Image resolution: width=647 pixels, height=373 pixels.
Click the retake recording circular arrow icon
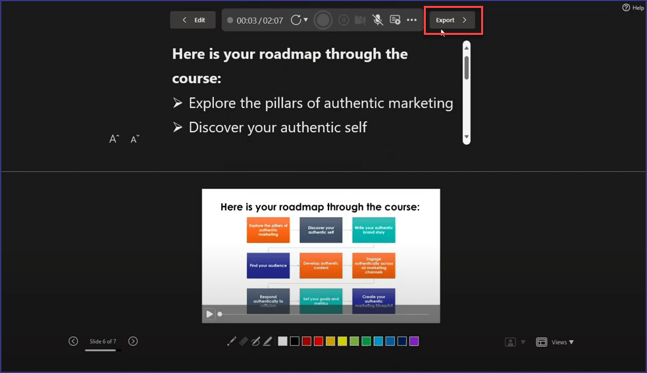296,20
